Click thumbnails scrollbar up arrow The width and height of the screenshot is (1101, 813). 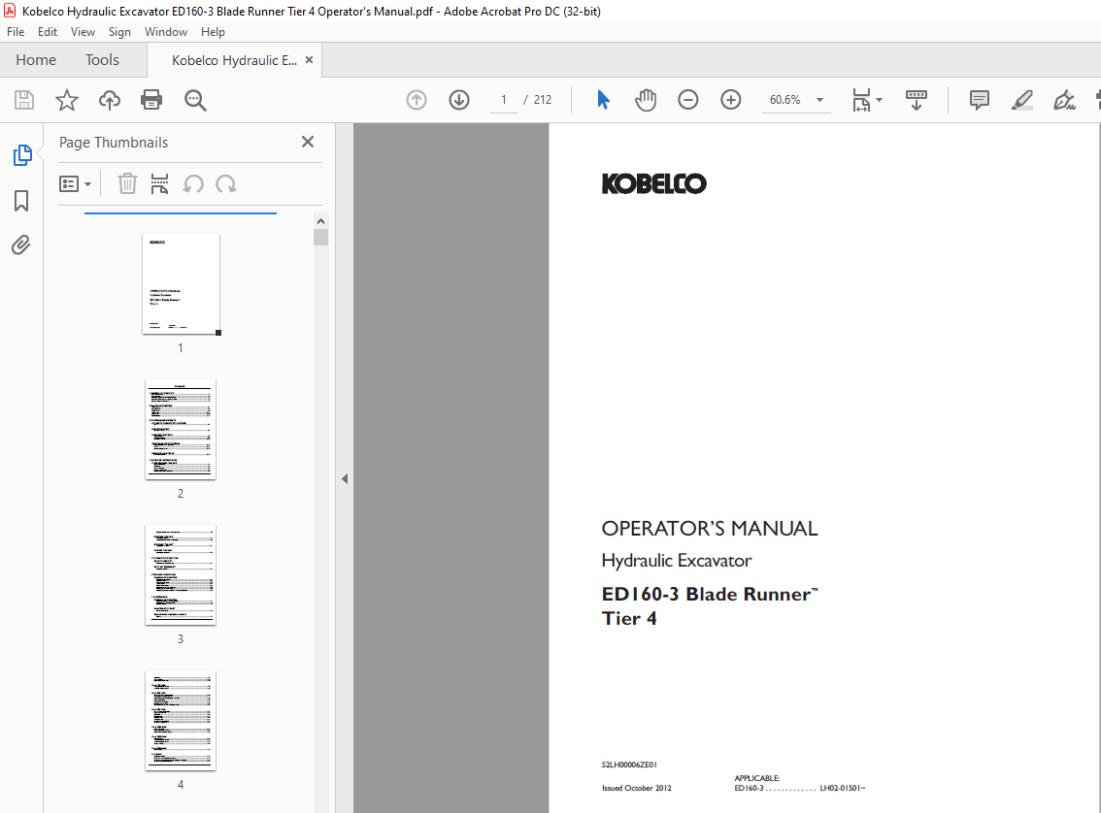(321, 221)
